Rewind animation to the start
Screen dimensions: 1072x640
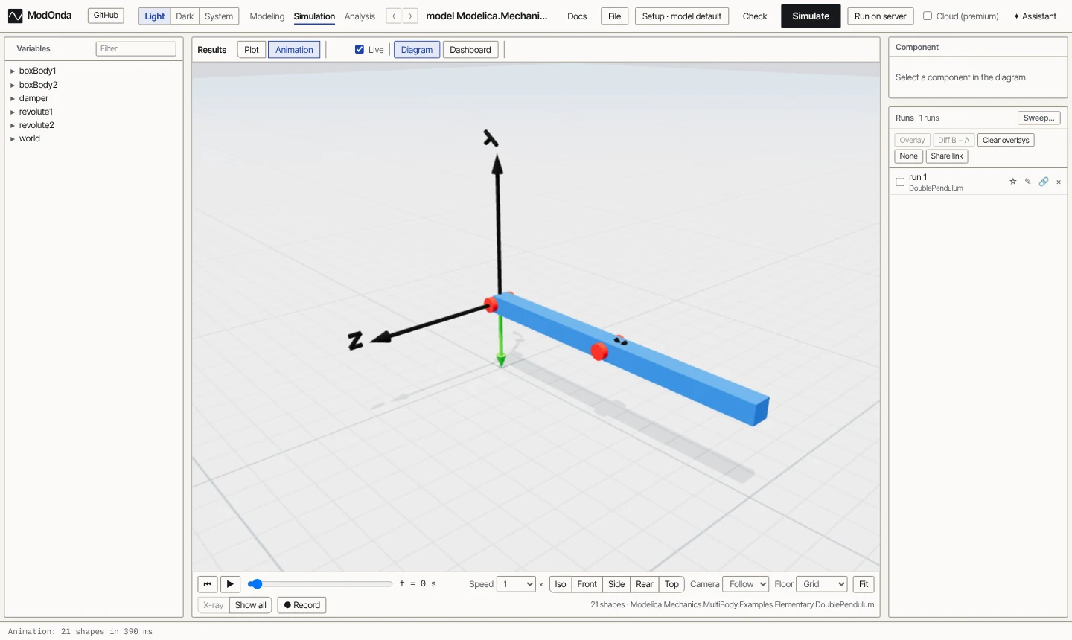click(x=208, y=584)
